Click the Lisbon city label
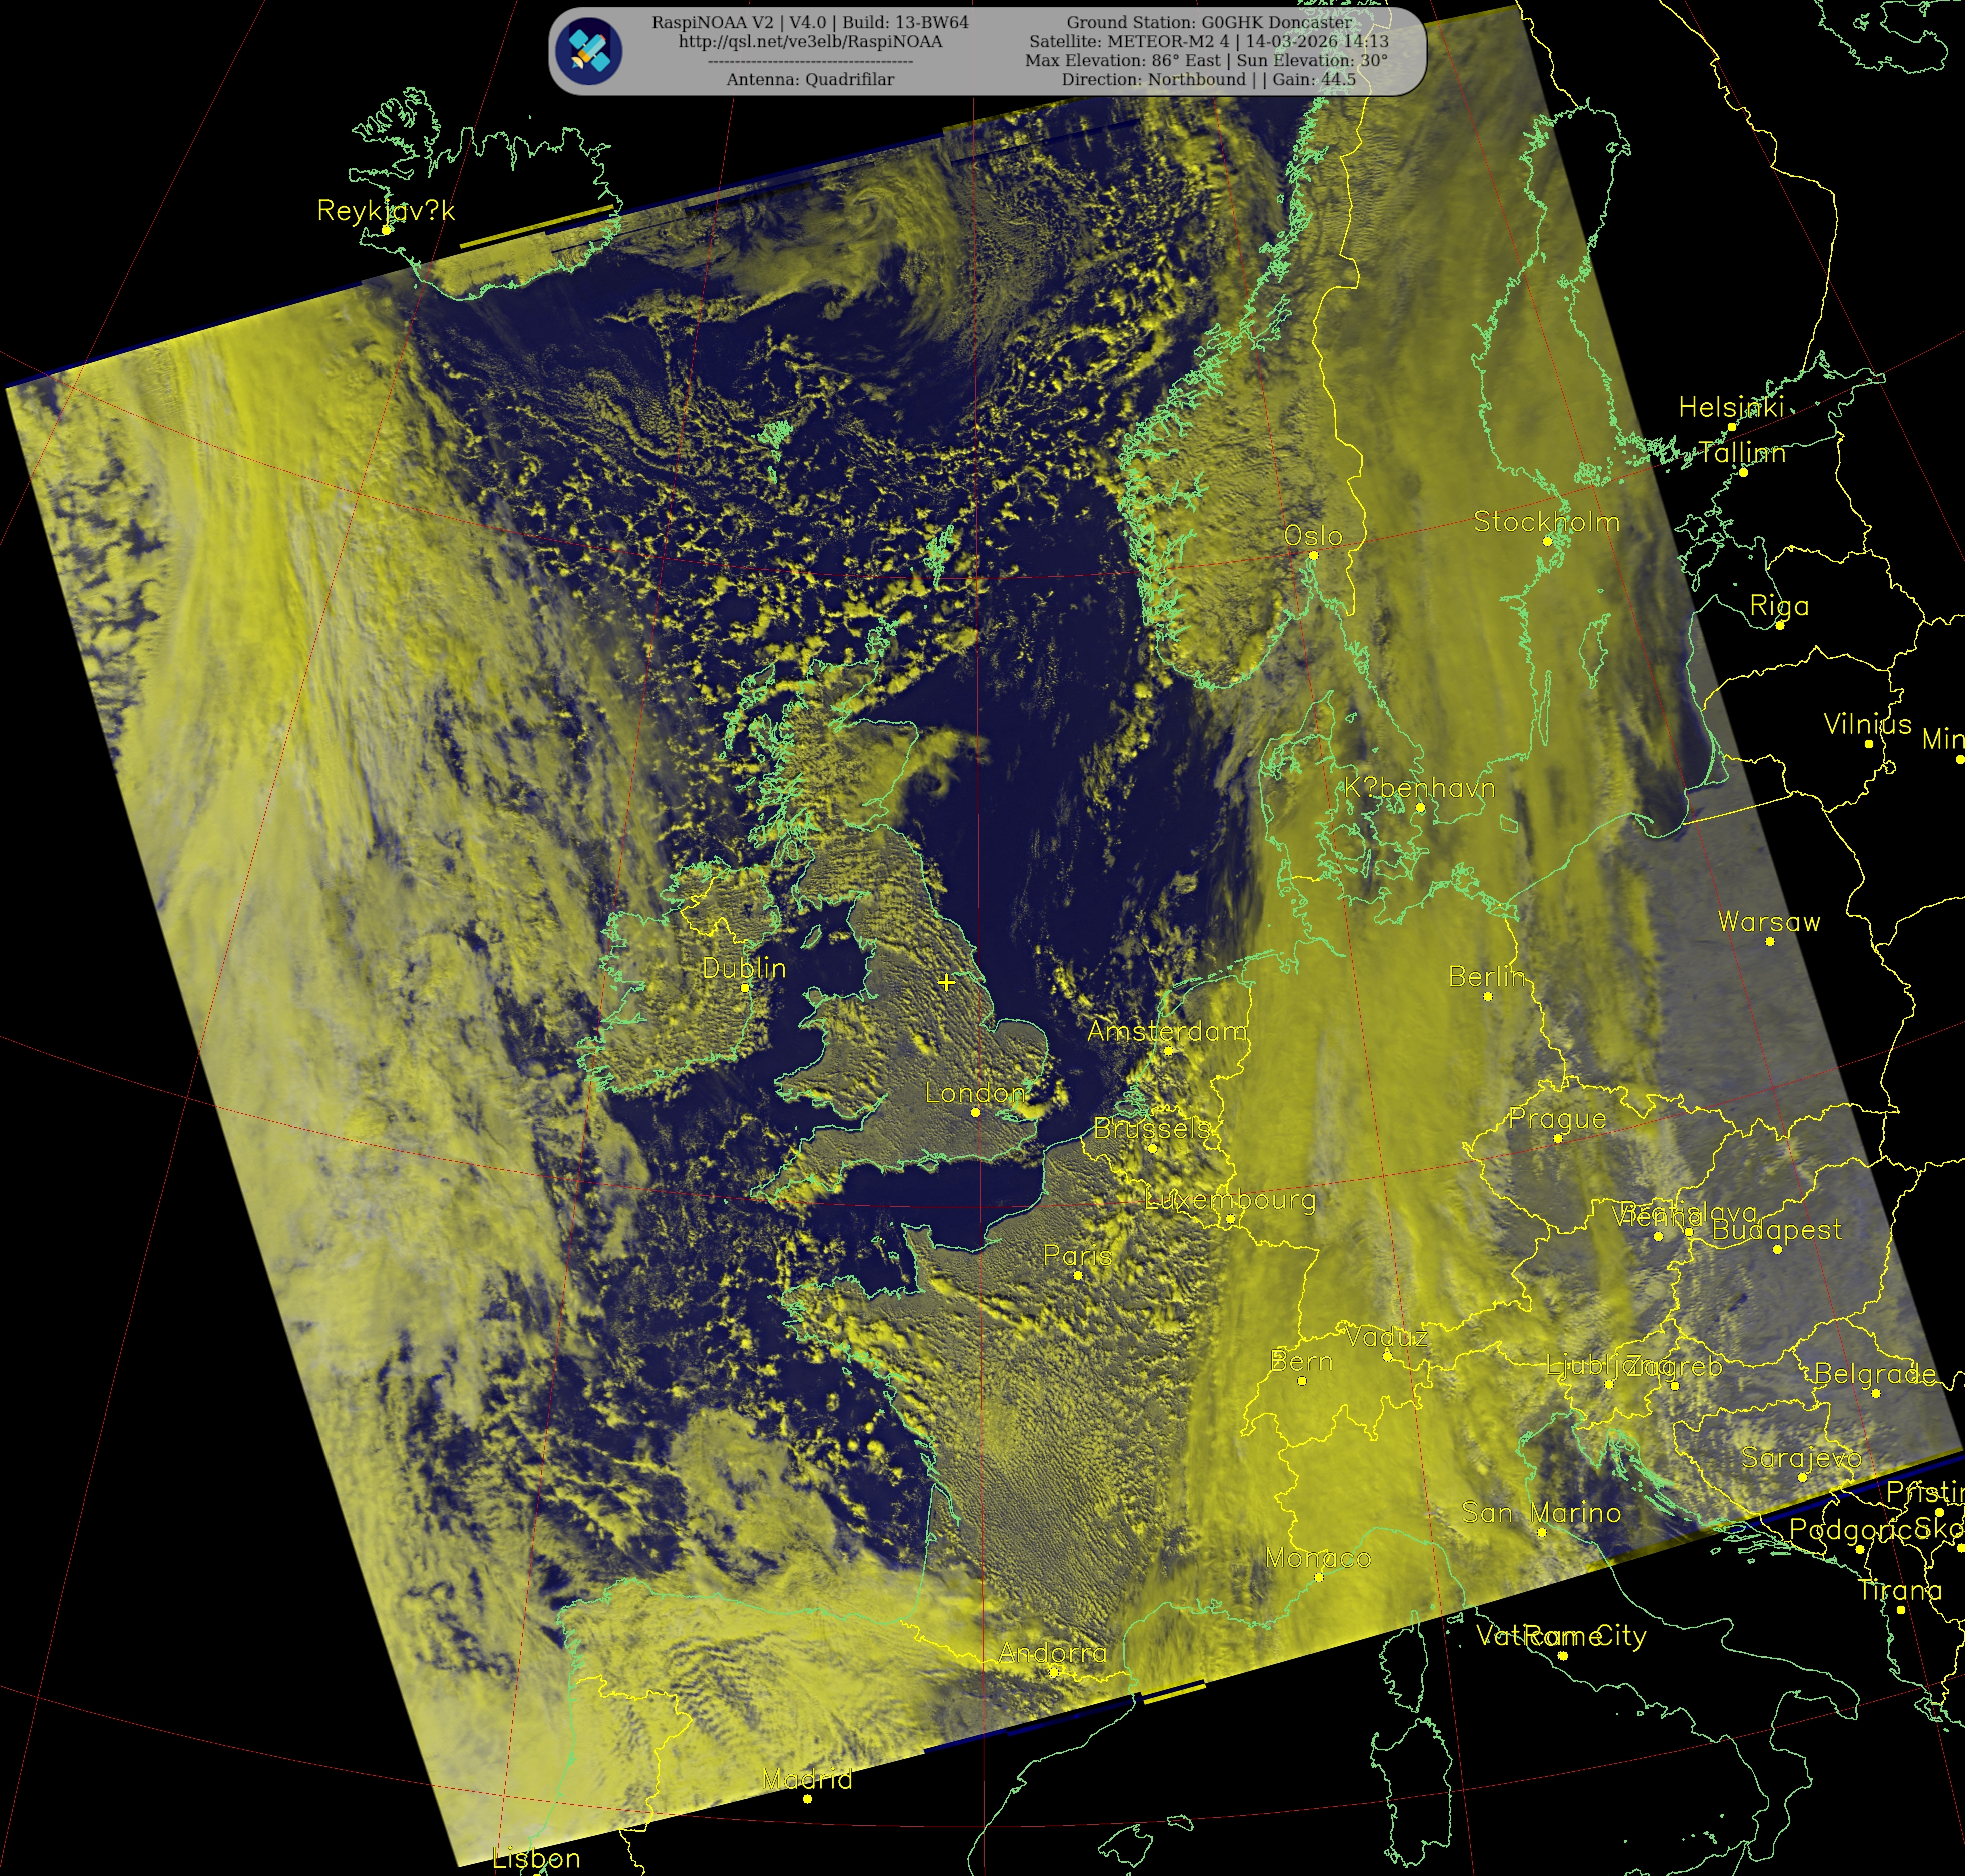 536,1859
